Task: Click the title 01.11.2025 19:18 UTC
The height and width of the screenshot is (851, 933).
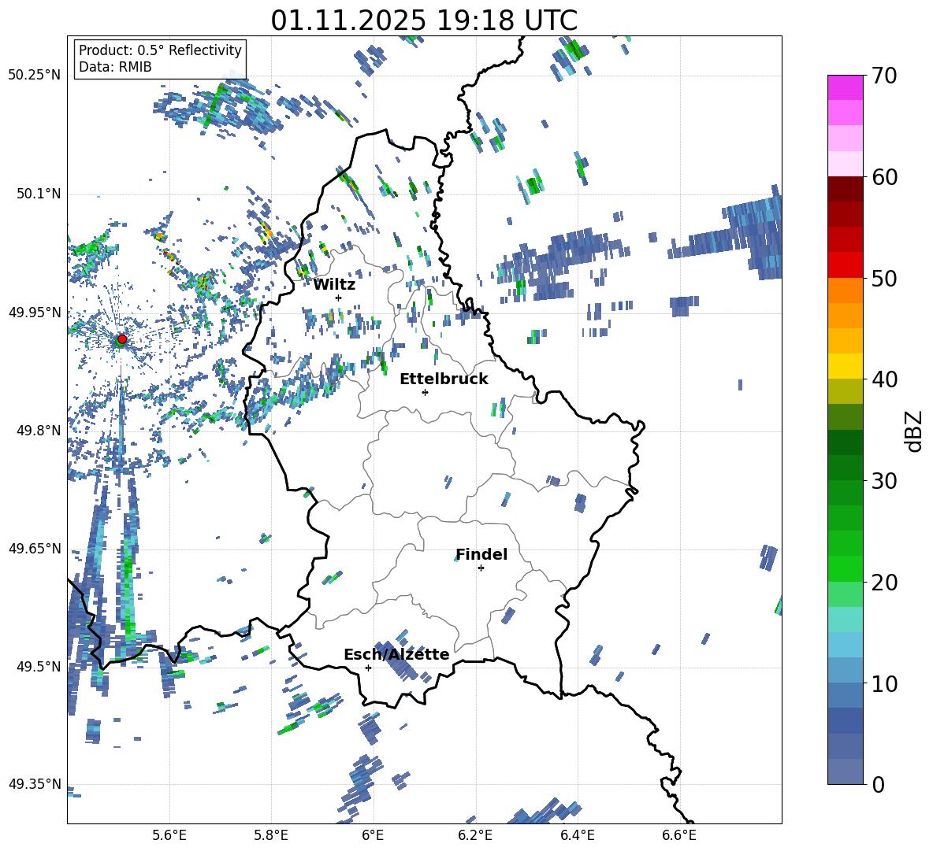Action: click(x=424, y=20)
